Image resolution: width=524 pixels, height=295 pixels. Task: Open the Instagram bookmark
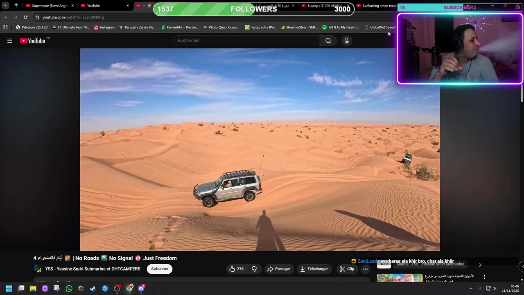tap(104, 27)
